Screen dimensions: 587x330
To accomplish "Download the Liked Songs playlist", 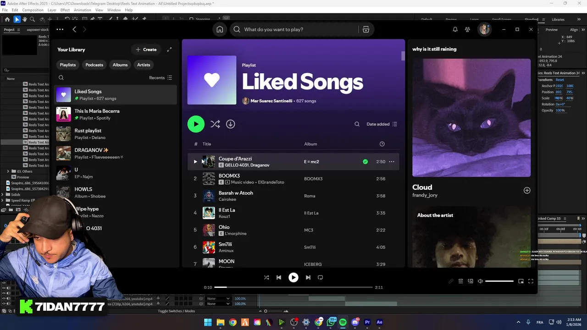I will coord(230,124).
